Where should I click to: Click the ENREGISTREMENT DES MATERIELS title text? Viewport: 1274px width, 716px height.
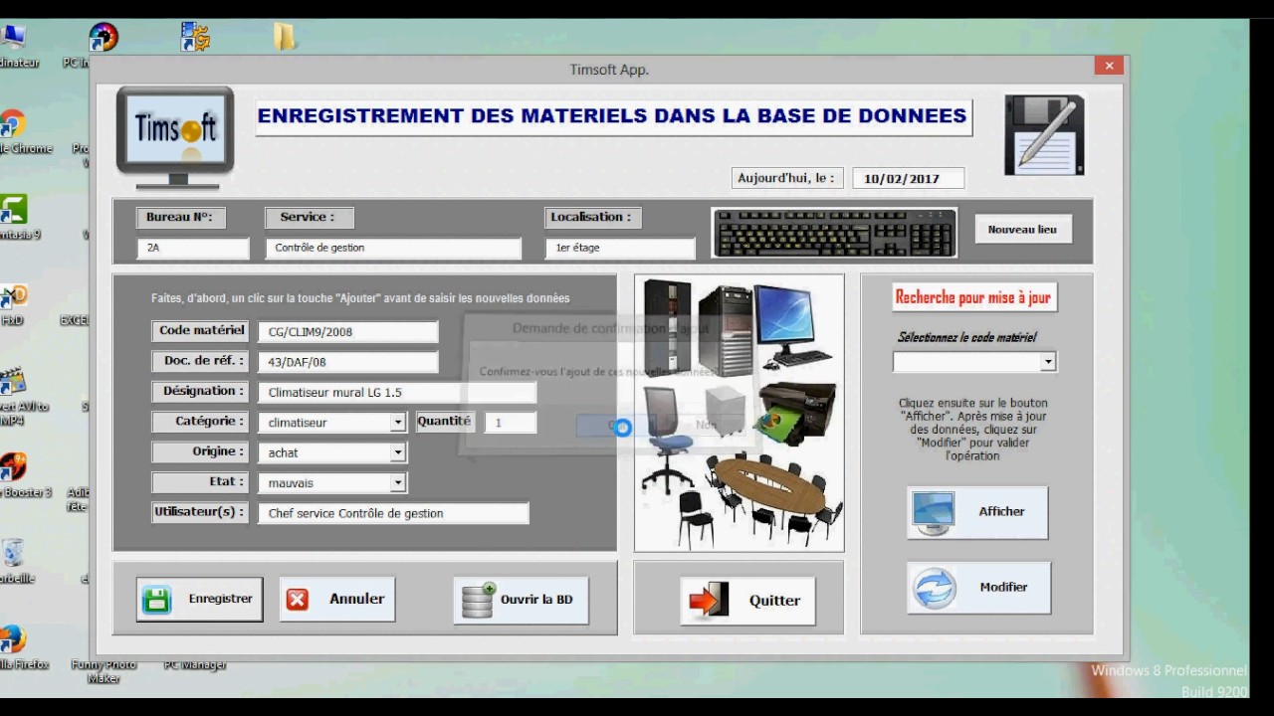tap(612, 116)
